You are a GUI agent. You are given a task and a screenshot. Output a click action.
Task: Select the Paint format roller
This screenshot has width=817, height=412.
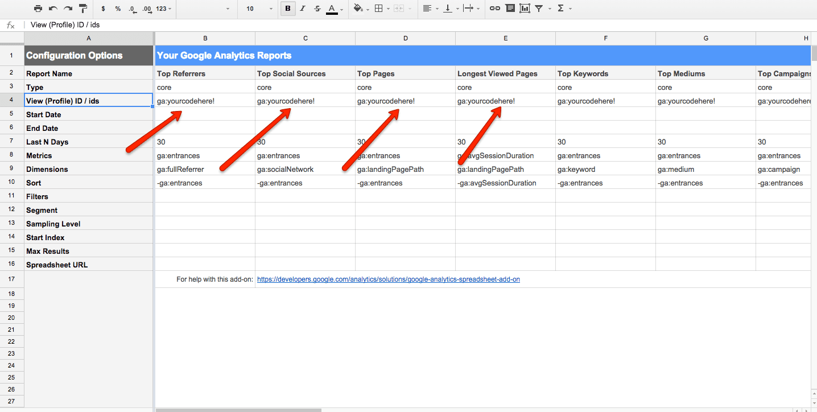click(83, 9)
